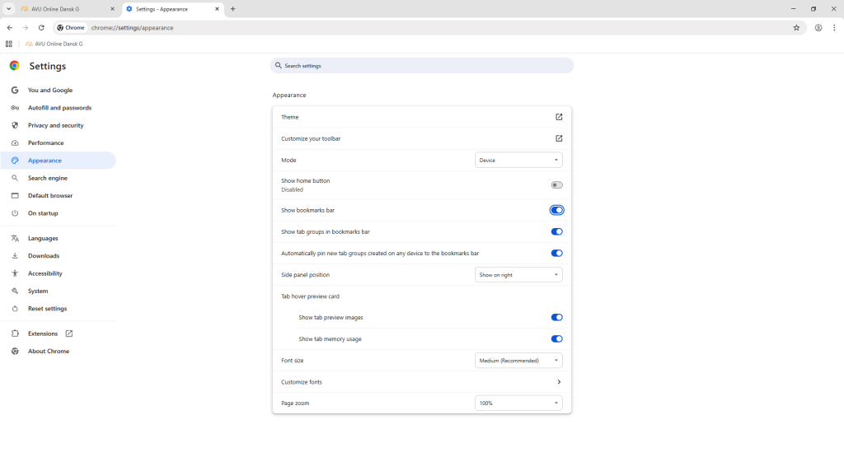This screenshot has height=457, width=844.
Task: Open the Mode dropdown set to Device
Action: point(518,160)
